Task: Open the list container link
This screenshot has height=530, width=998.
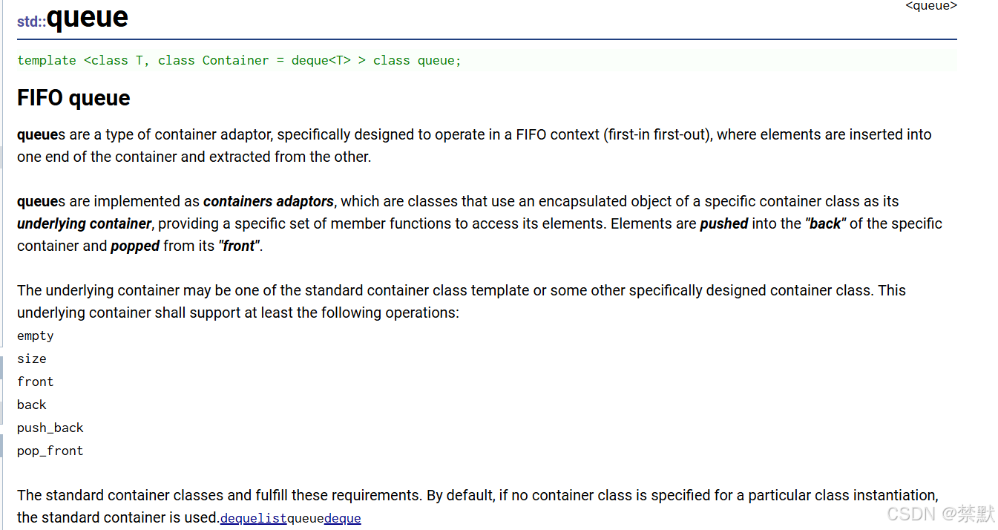Action: 272,518
